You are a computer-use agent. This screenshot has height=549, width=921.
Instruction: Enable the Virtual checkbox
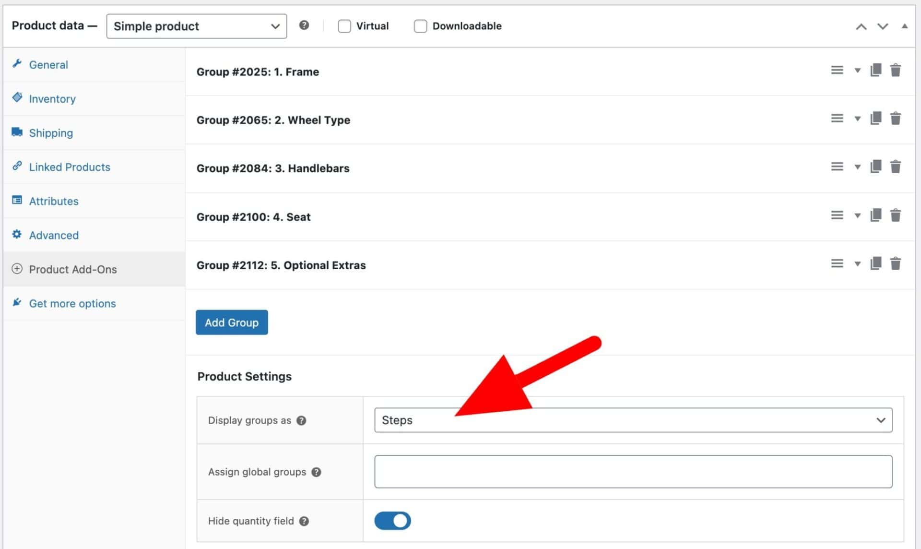tap(344, 26)
